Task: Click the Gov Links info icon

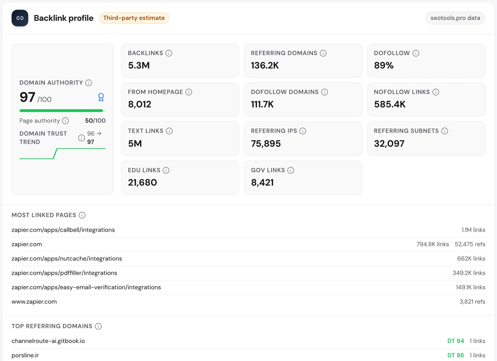Action: coord(291,170)
